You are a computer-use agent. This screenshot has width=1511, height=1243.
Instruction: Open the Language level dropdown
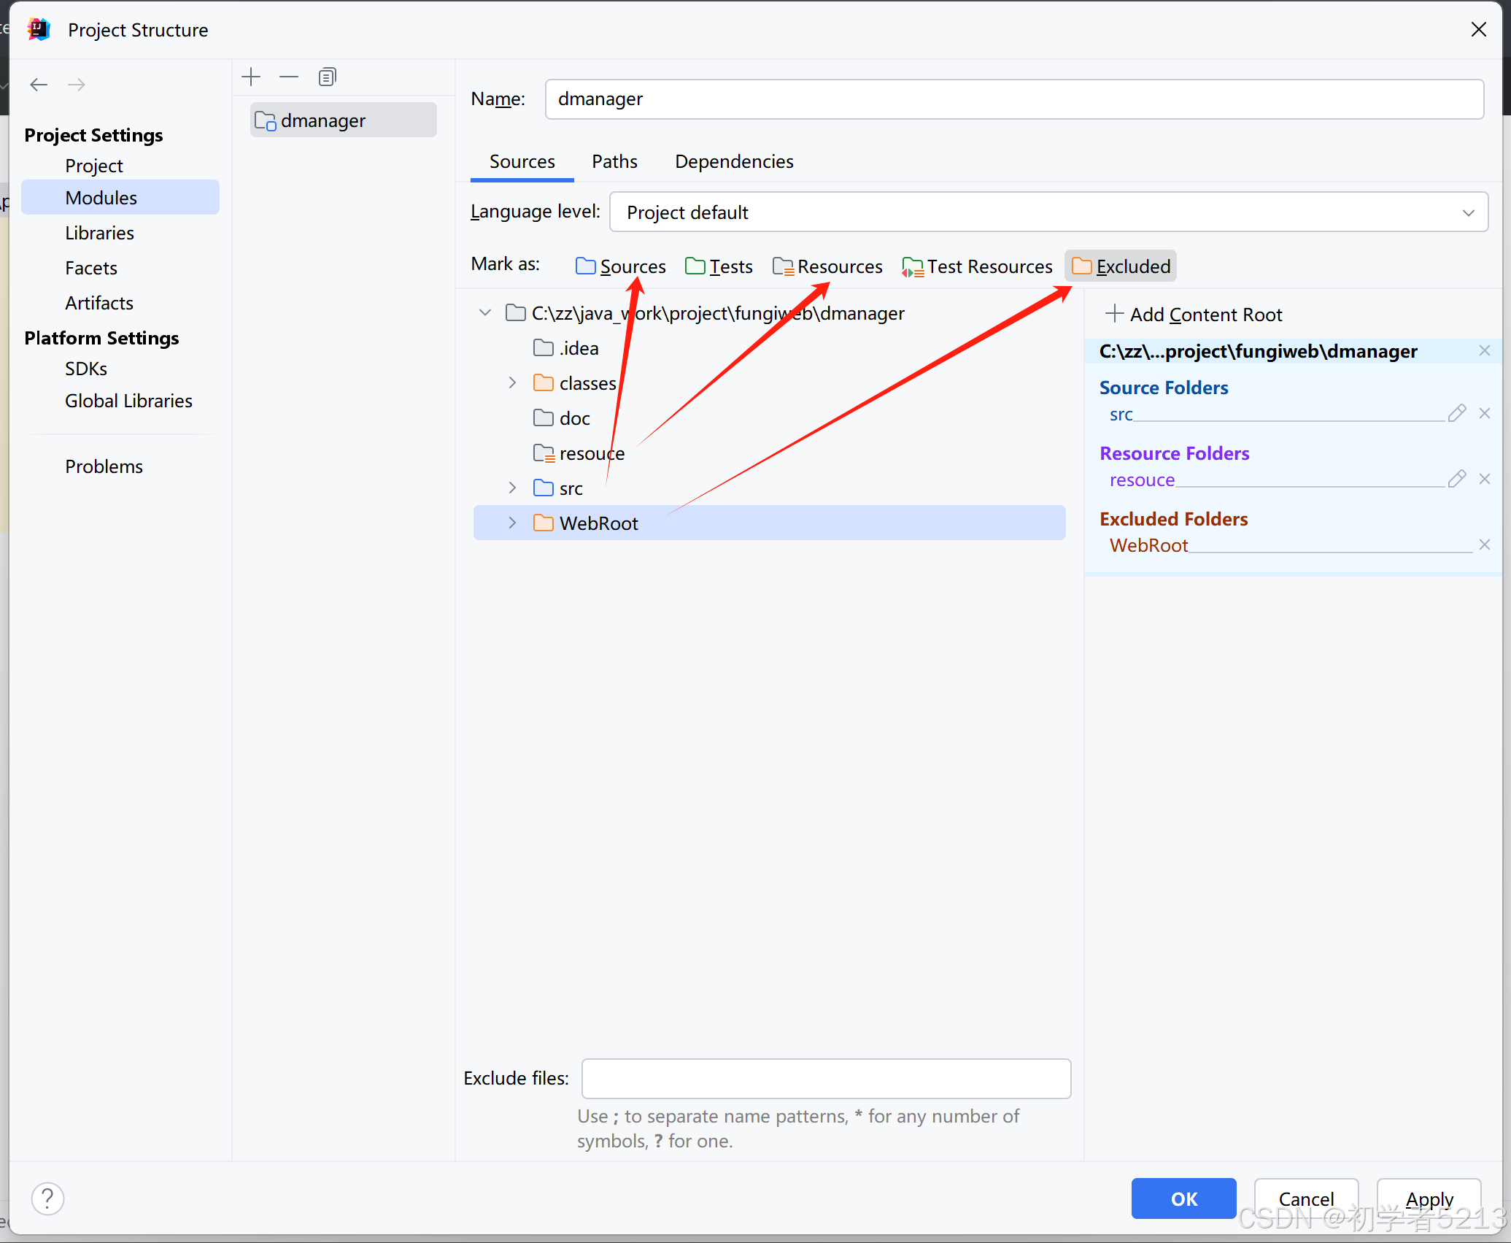tap(1048, 212)
